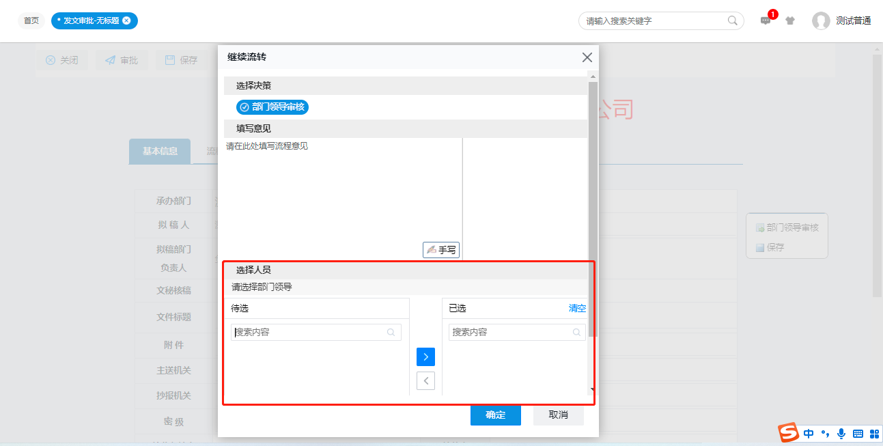
Task: Click the 填写意见 section header
Action: tap(406, 128)
